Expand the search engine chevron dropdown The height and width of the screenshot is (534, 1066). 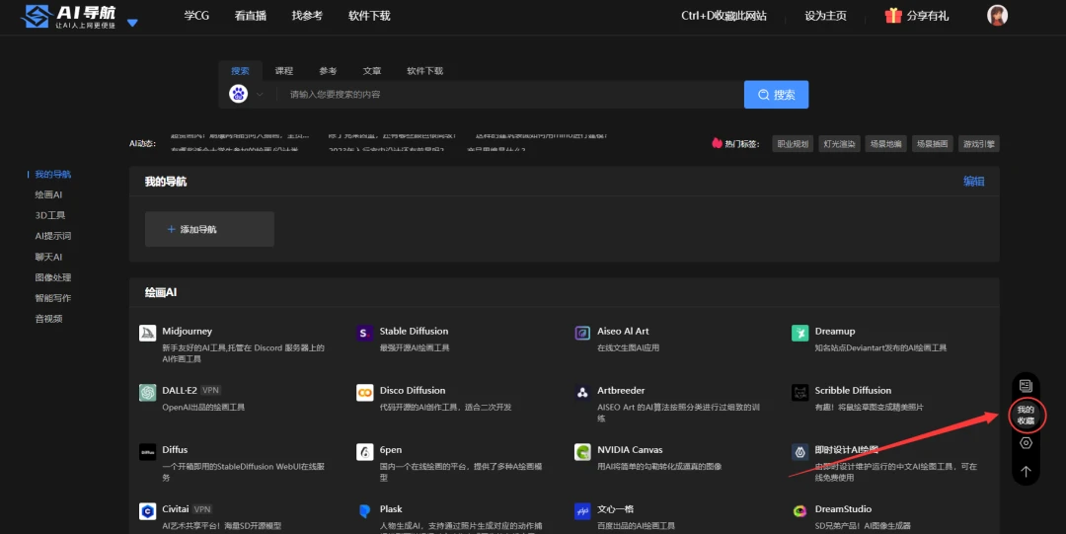[260, 95]
